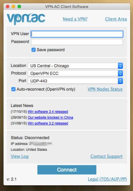
Task: Click the Contact Support link
Action: pyautogui.click(x=106, y=156)
